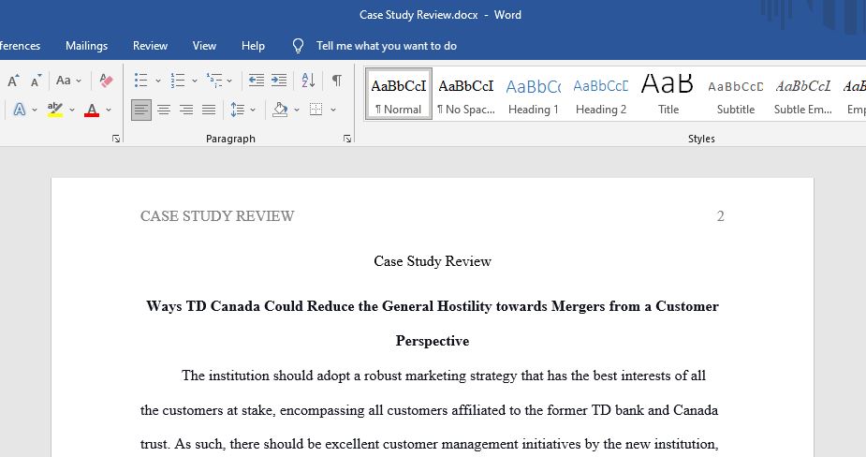The image size is (866, 457).
Task: Insert a bulleted list
Action: coord(141,81)
